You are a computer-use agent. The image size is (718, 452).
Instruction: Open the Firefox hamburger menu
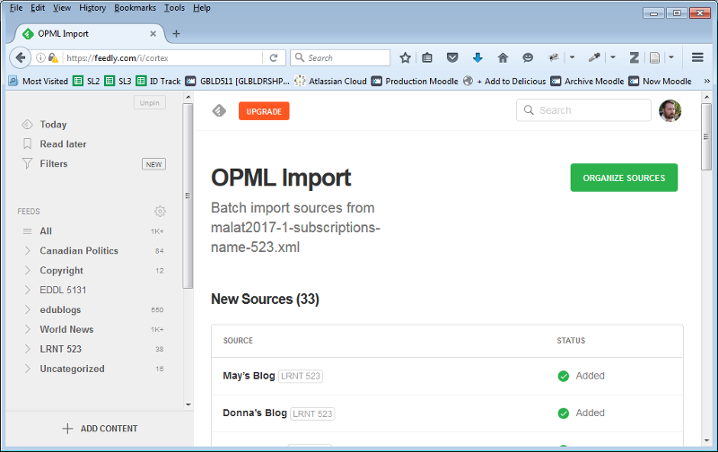click(x=697, y=57)
